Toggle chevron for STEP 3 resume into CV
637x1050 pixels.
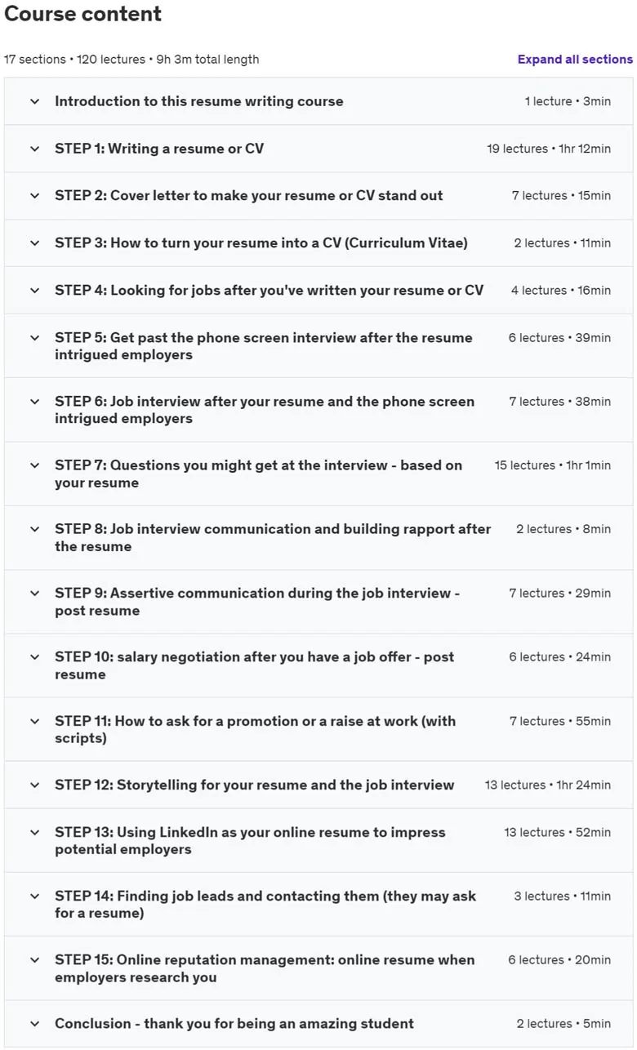point(34,243)
